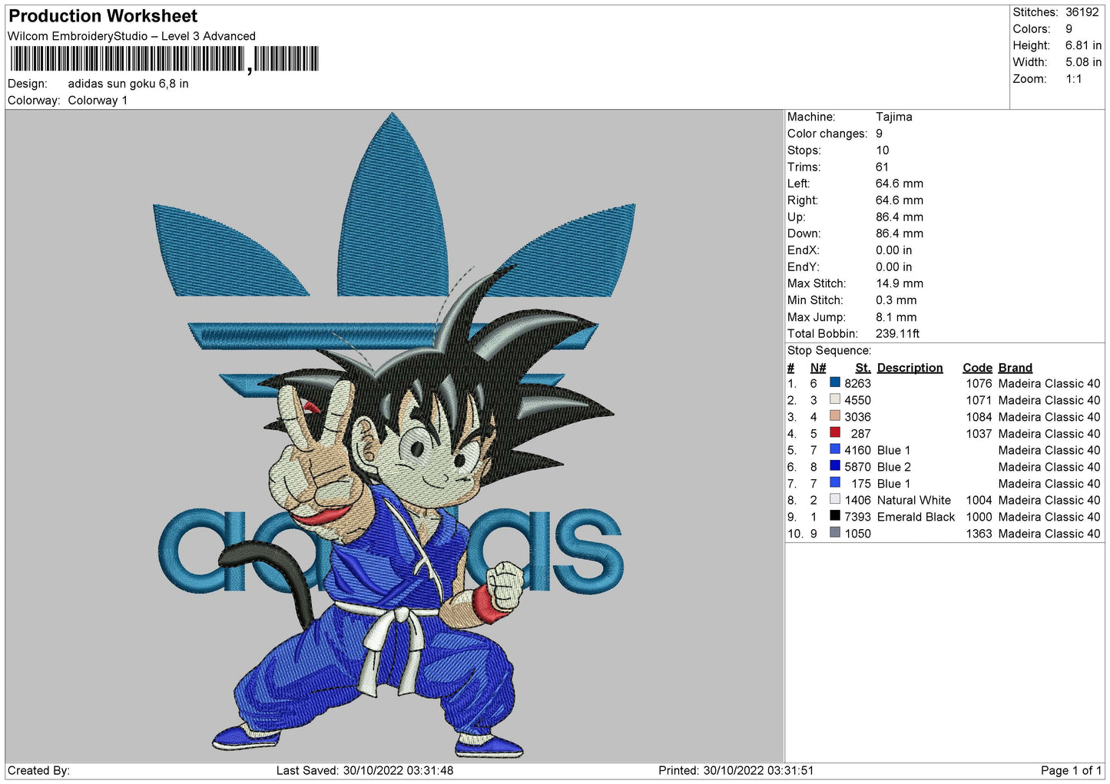Click the embroidery design preview image
The height and width of the screenshot is (784, 1110).
[x=394, y=435]
